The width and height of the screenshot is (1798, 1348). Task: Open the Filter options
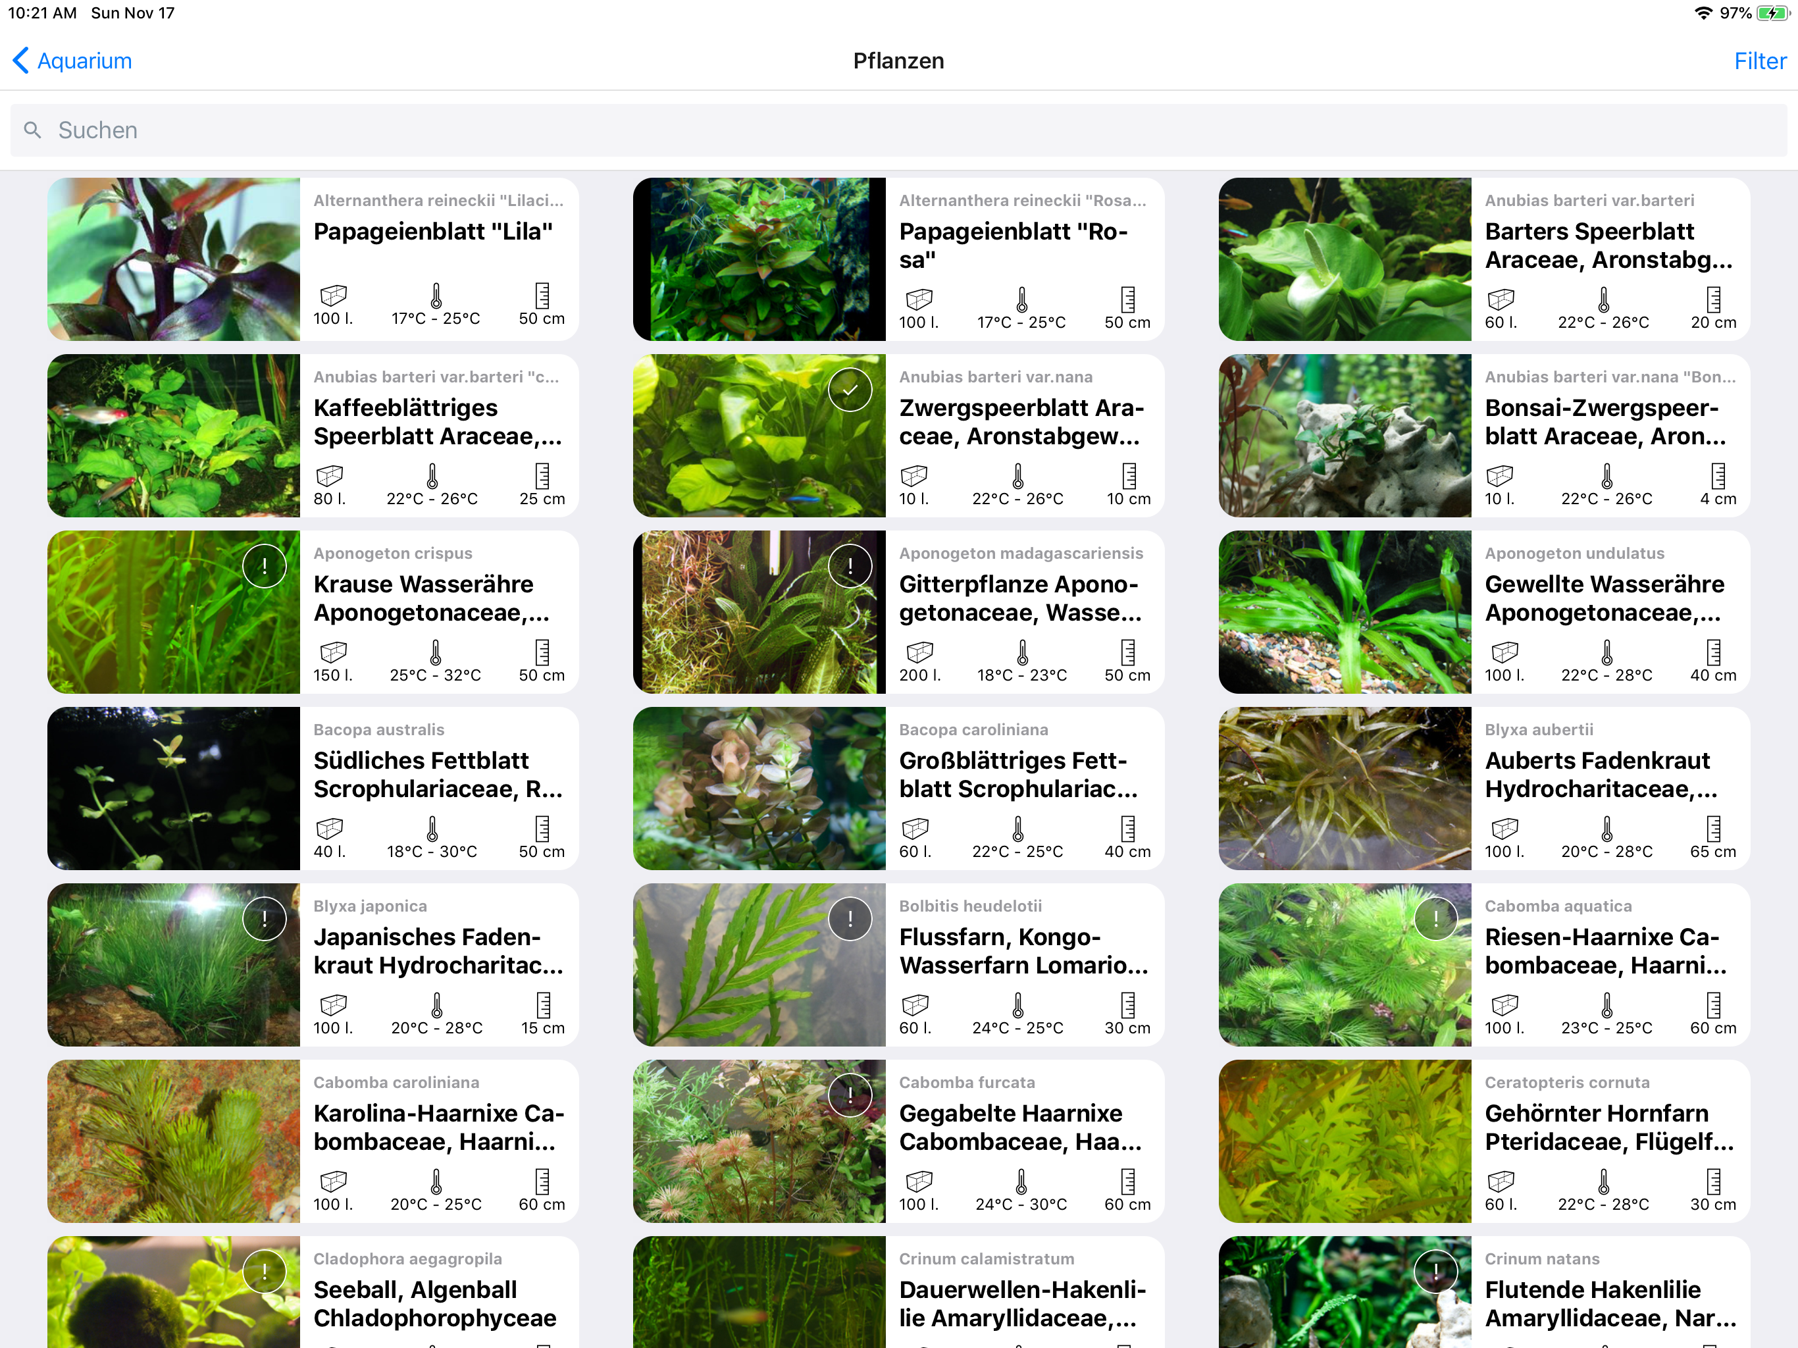click(1759, 60)
